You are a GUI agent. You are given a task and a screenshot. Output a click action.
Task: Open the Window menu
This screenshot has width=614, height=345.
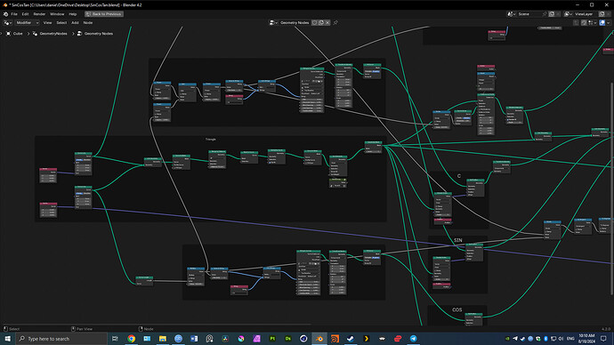57,14
